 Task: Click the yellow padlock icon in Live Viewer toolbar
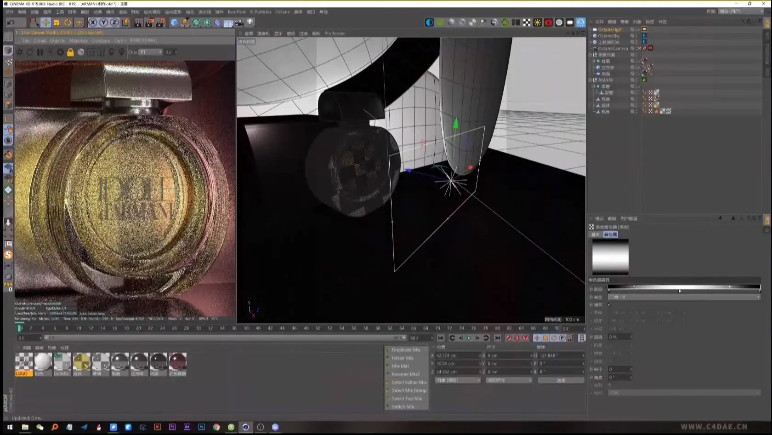pos(70,52)
